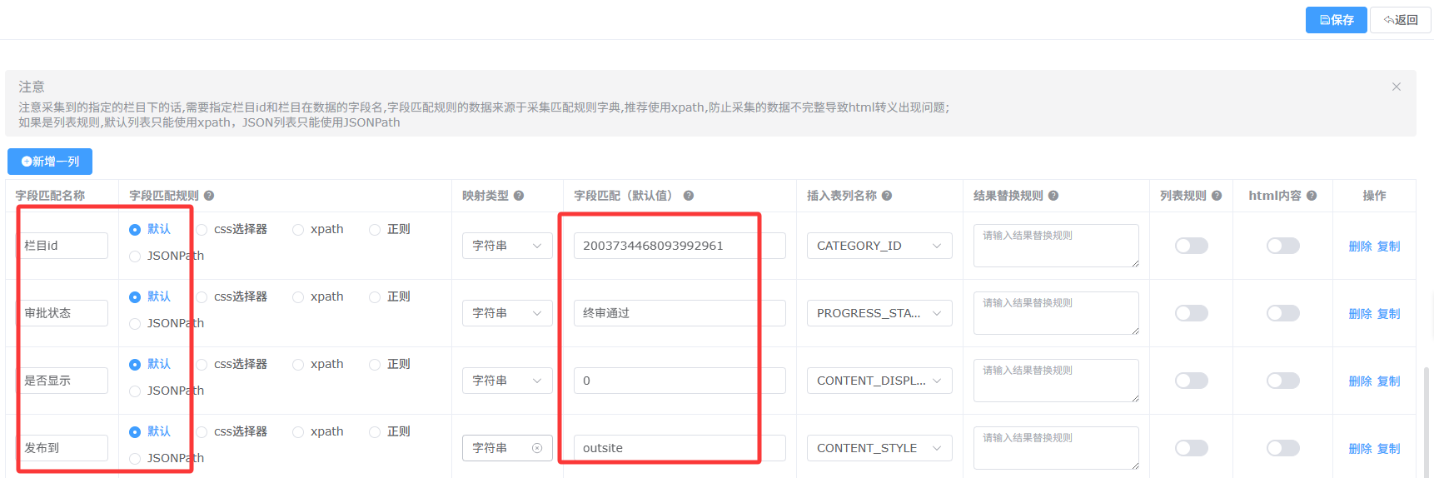Viewport: 1434px width, 478px height.
Task: Click the help icon beside 插入表列名称
Action: pyautogui.click(x=887, y=196)
